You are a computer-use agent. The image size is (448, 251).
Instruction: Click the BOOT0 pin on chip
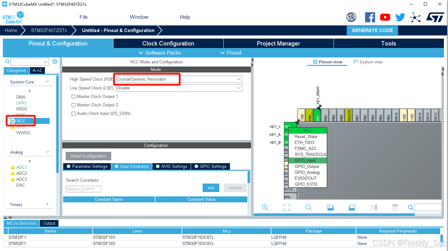tap(348, 115)
